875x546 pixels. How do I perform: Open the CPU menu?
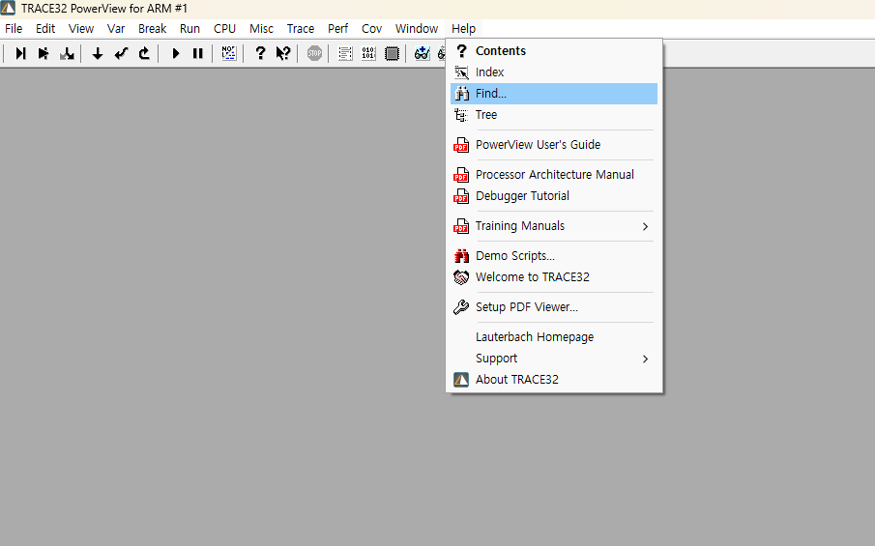(x=224, y=29)
